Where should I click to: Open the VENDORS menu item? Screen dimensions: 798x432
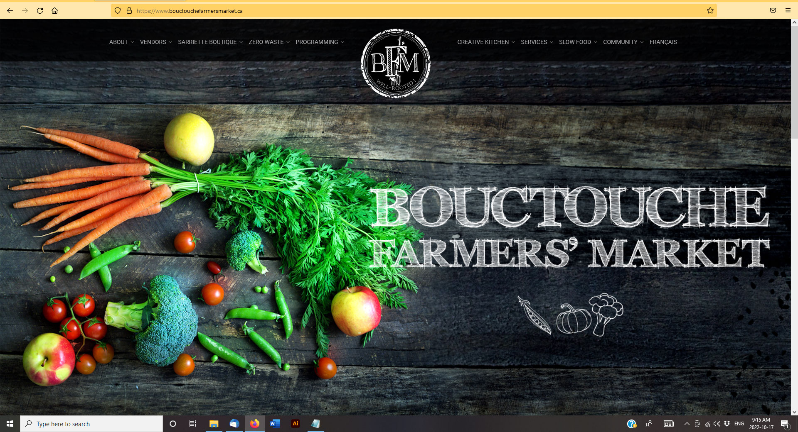(153, 42)
